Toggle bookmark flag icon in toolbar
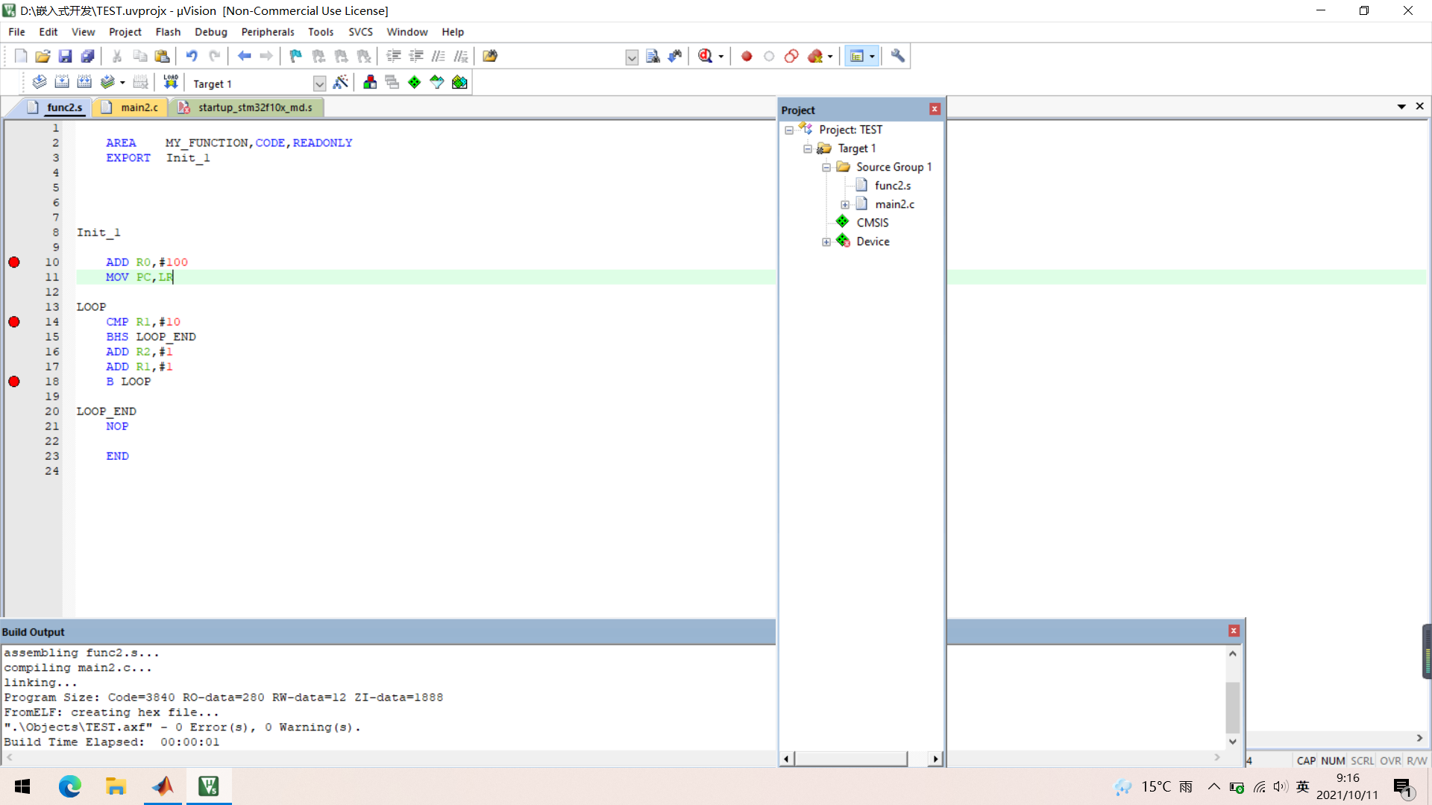The width and height of the screenshot is (1432, 805). [296, 56]
